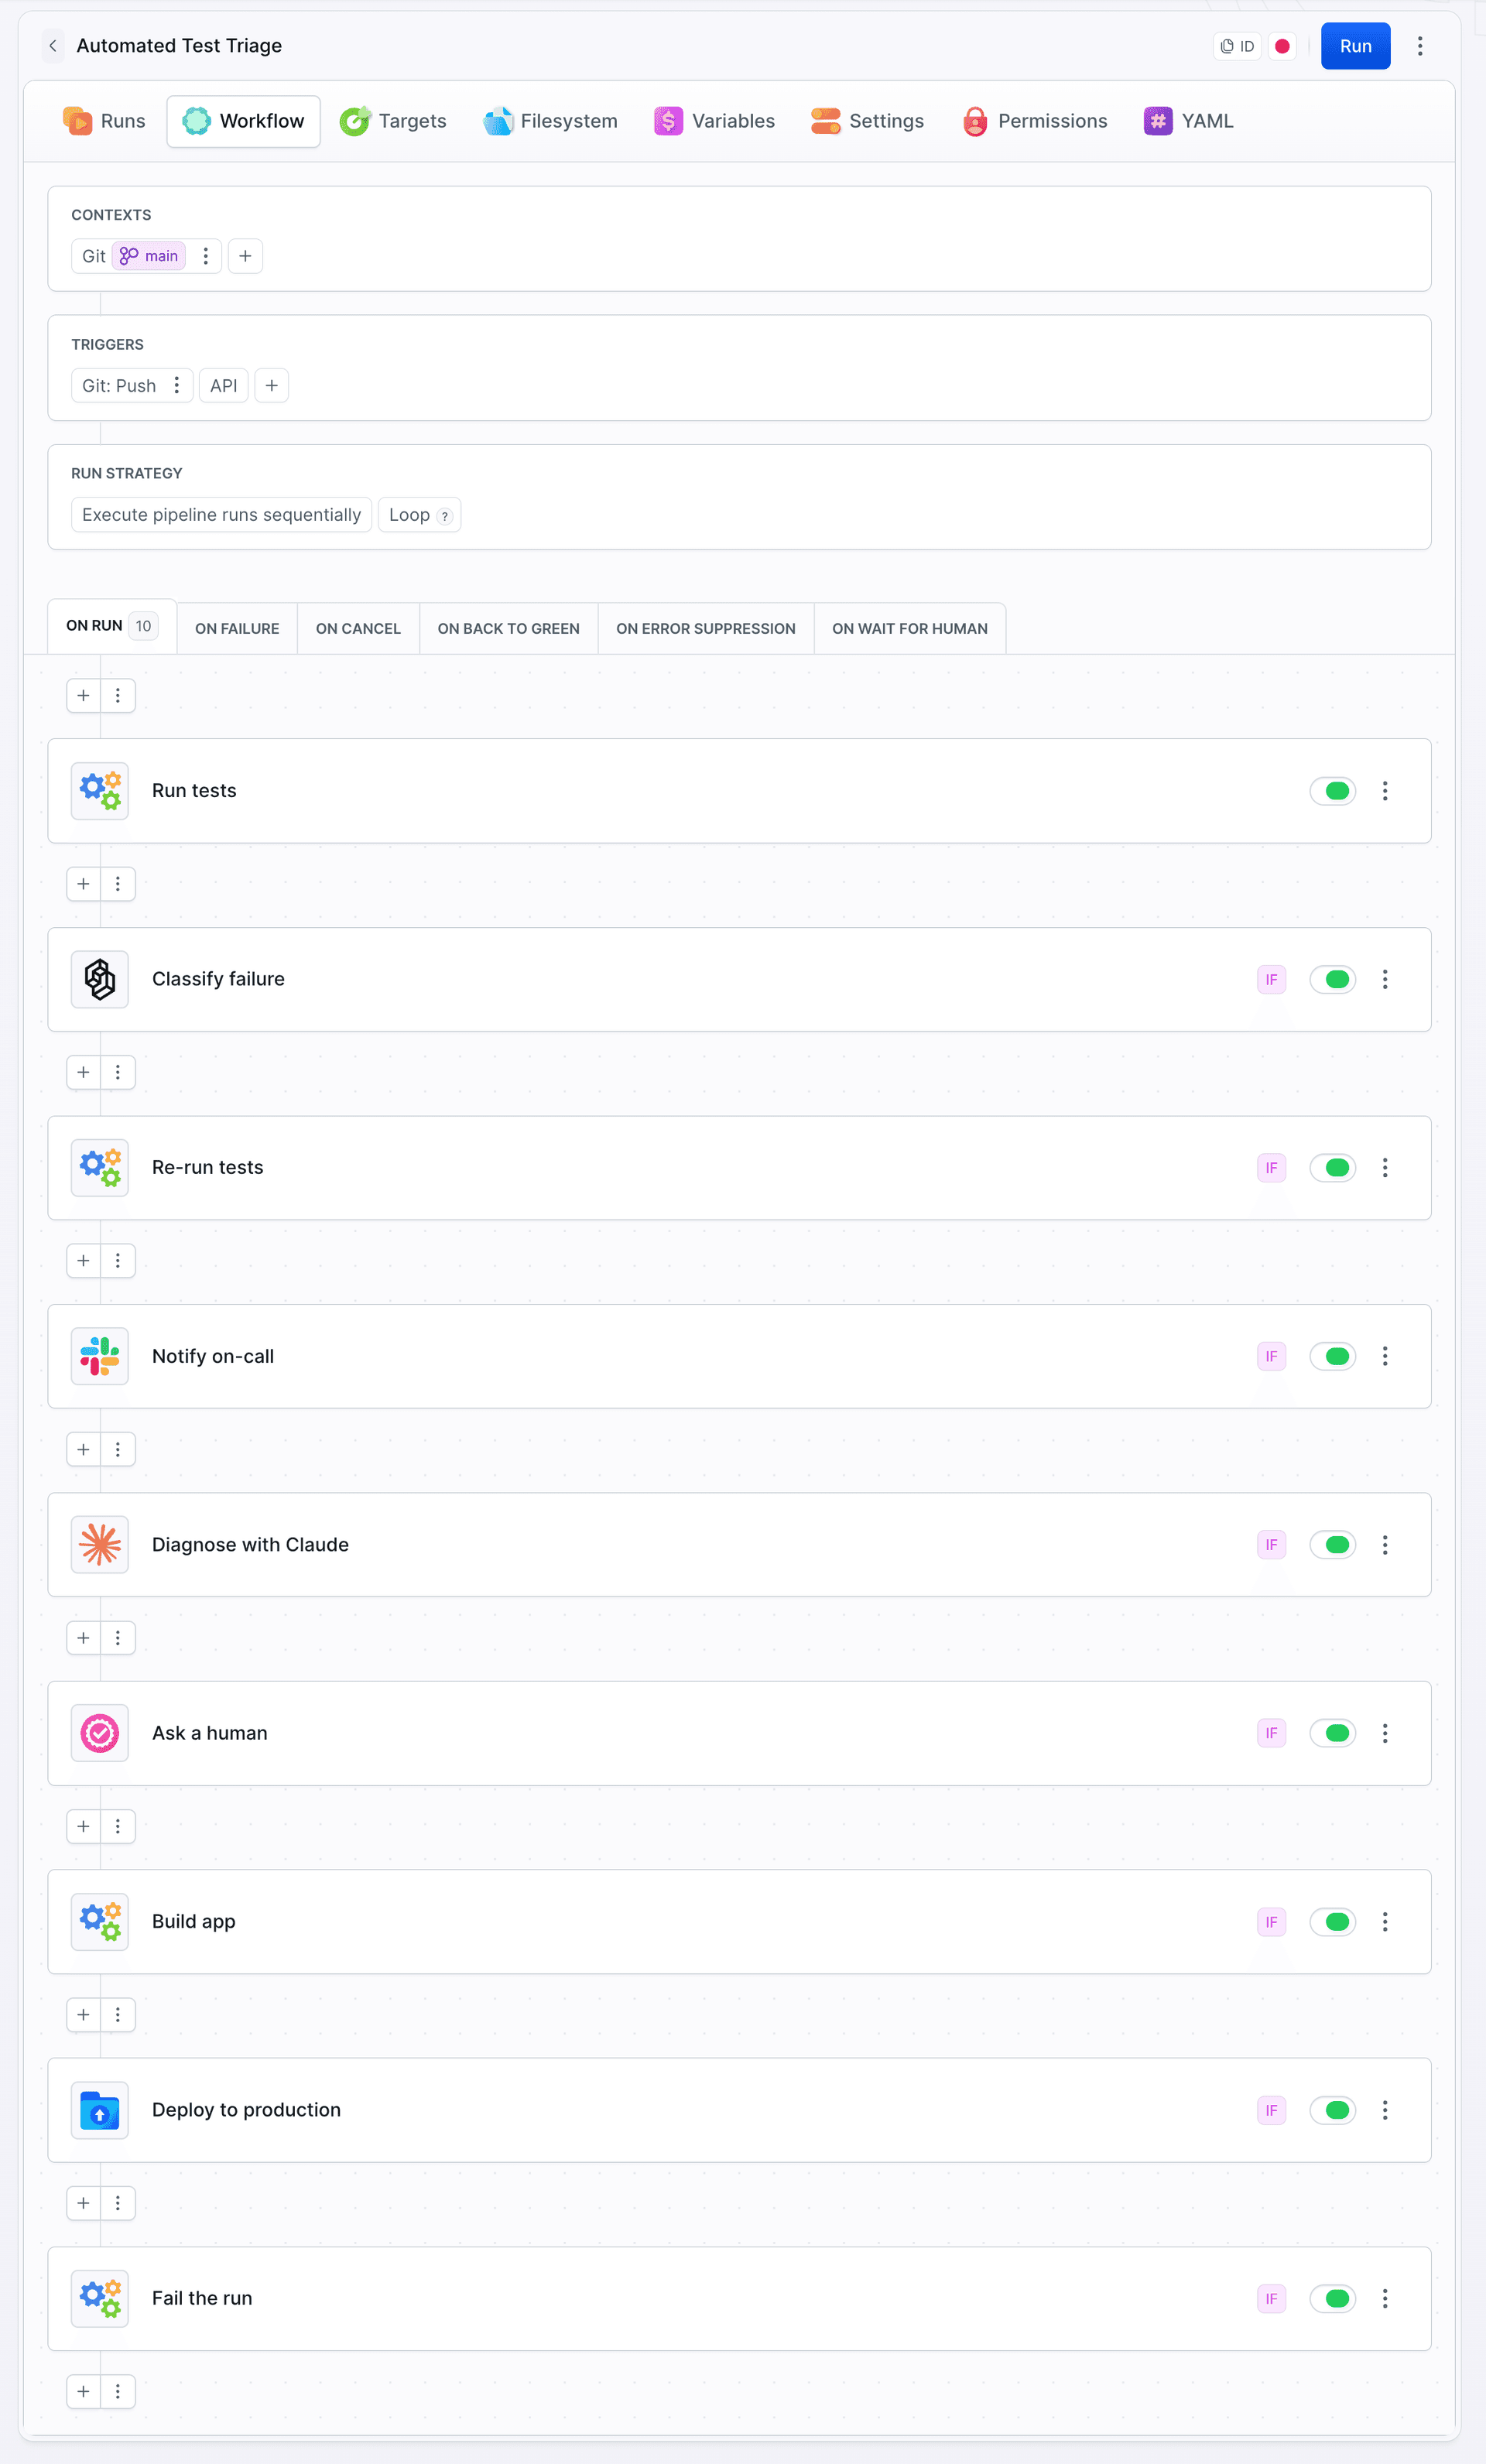Switch off the Ask a human action
1486x2464 pixels.
1333,1733
